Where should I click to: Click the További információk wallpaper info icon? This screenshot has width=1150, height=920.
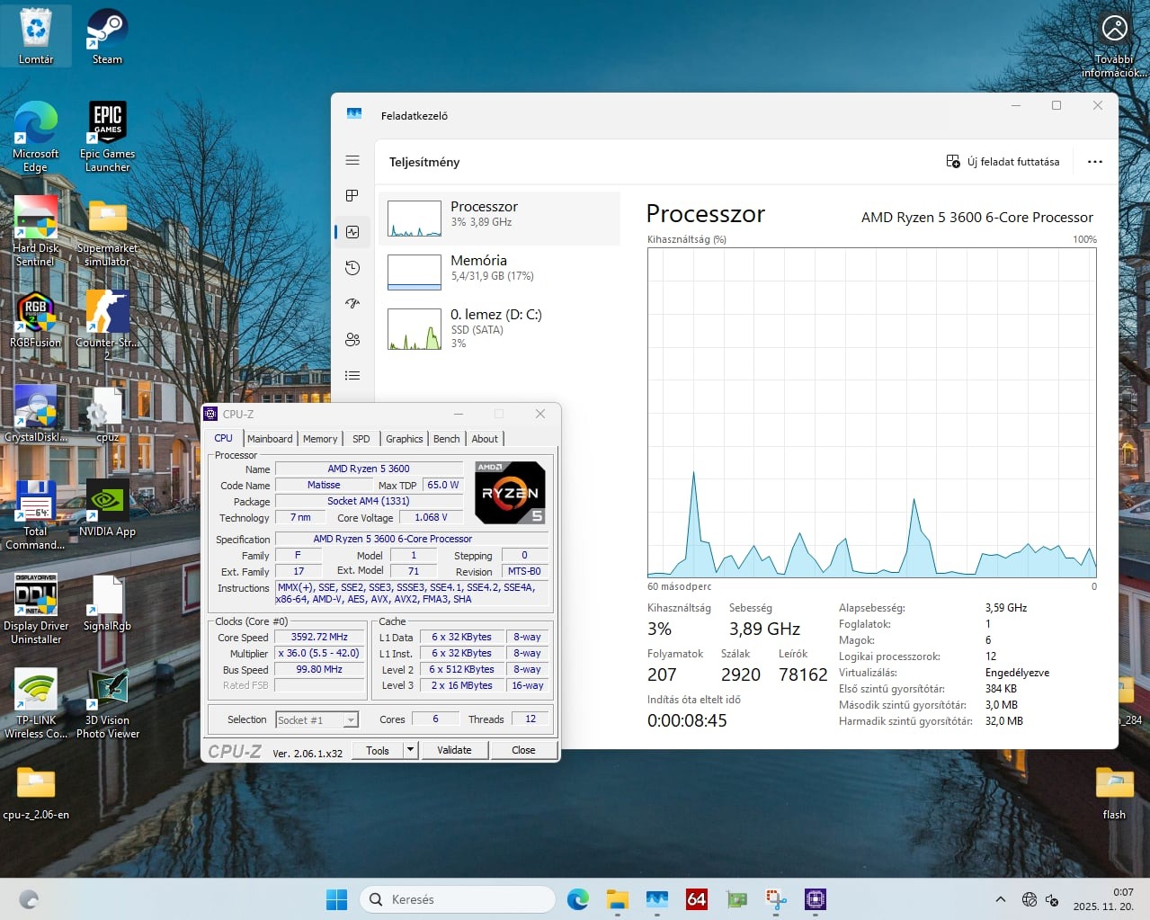(x=1114, y=43)
